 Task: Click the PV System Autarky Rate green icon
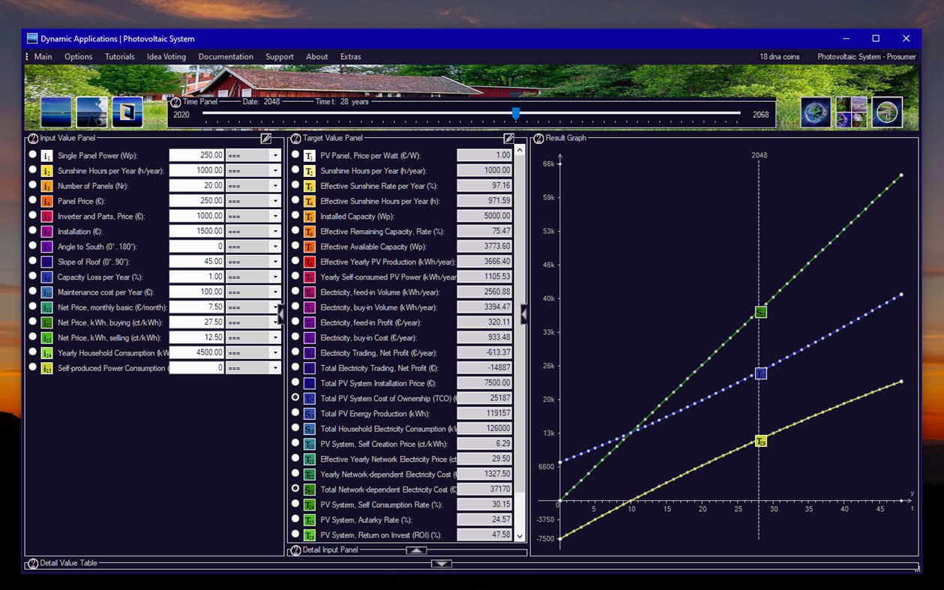pyautogui.click(x=310, y=520)
